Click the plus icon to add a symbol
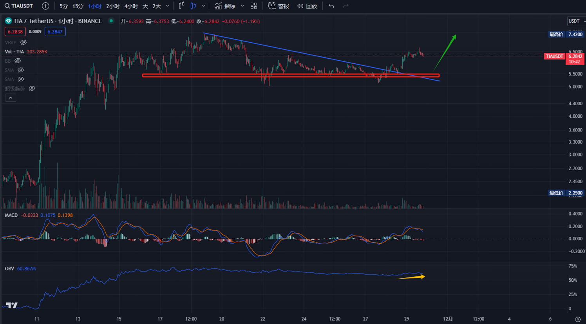Screen dimensions: 586x324 [x=45, y=6]
